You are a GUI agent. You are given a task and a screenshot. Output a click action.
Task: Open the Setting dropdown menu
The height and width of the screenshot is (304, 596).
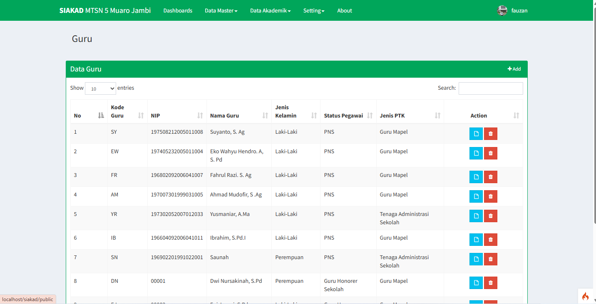pyautogui.click(x=313, y=11)
